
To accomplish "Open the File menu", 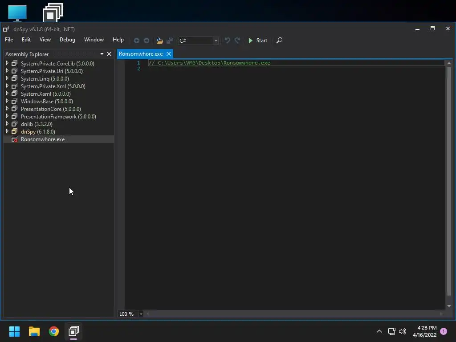I will pos(9,40).
